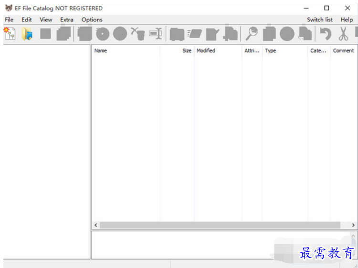Sort by the Name column header
358x268 pixels.
(126, 50)
